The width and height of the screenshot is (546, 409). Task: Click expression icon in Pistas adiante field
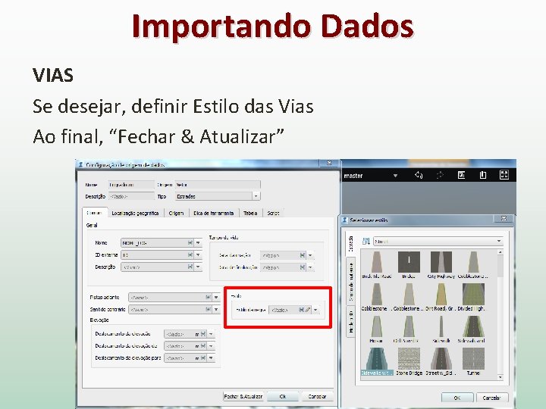[x=208, y=298]
